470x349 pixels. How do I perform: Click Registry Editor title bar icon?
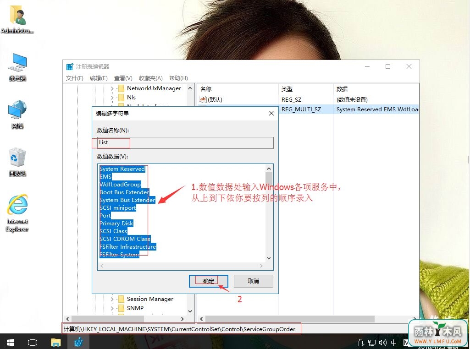tap(70, 67)
